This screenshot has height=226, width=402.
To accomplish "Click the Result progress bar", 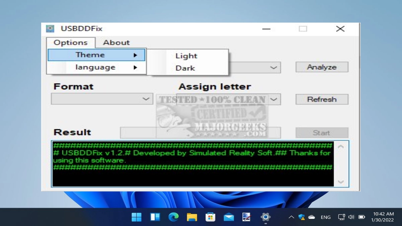I will [200, 133].
